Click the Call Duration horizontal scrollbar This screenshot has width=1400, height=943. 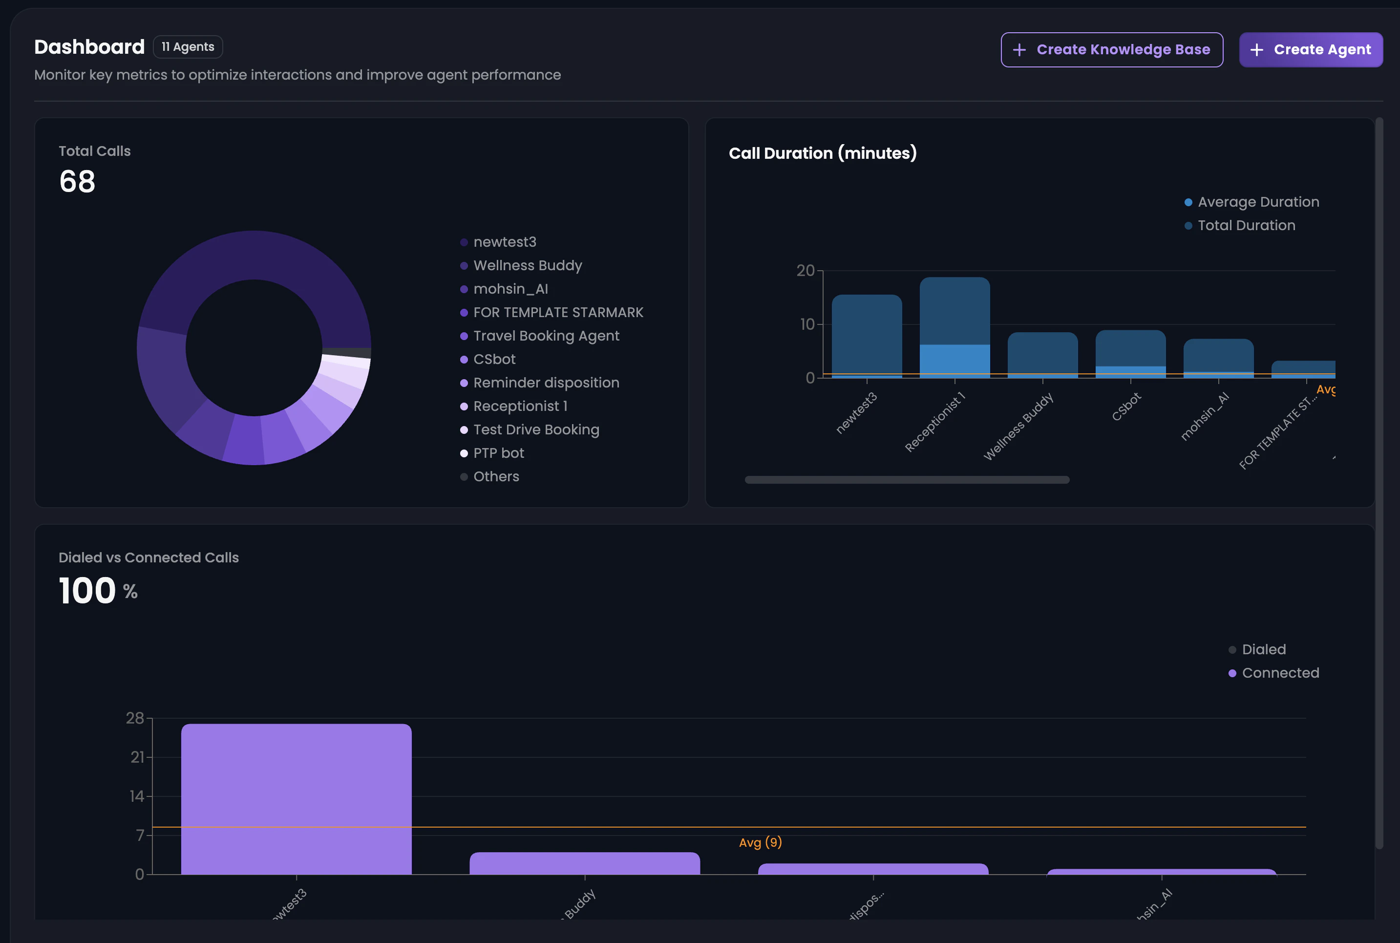pyautogui.click(x=907, y=480)
